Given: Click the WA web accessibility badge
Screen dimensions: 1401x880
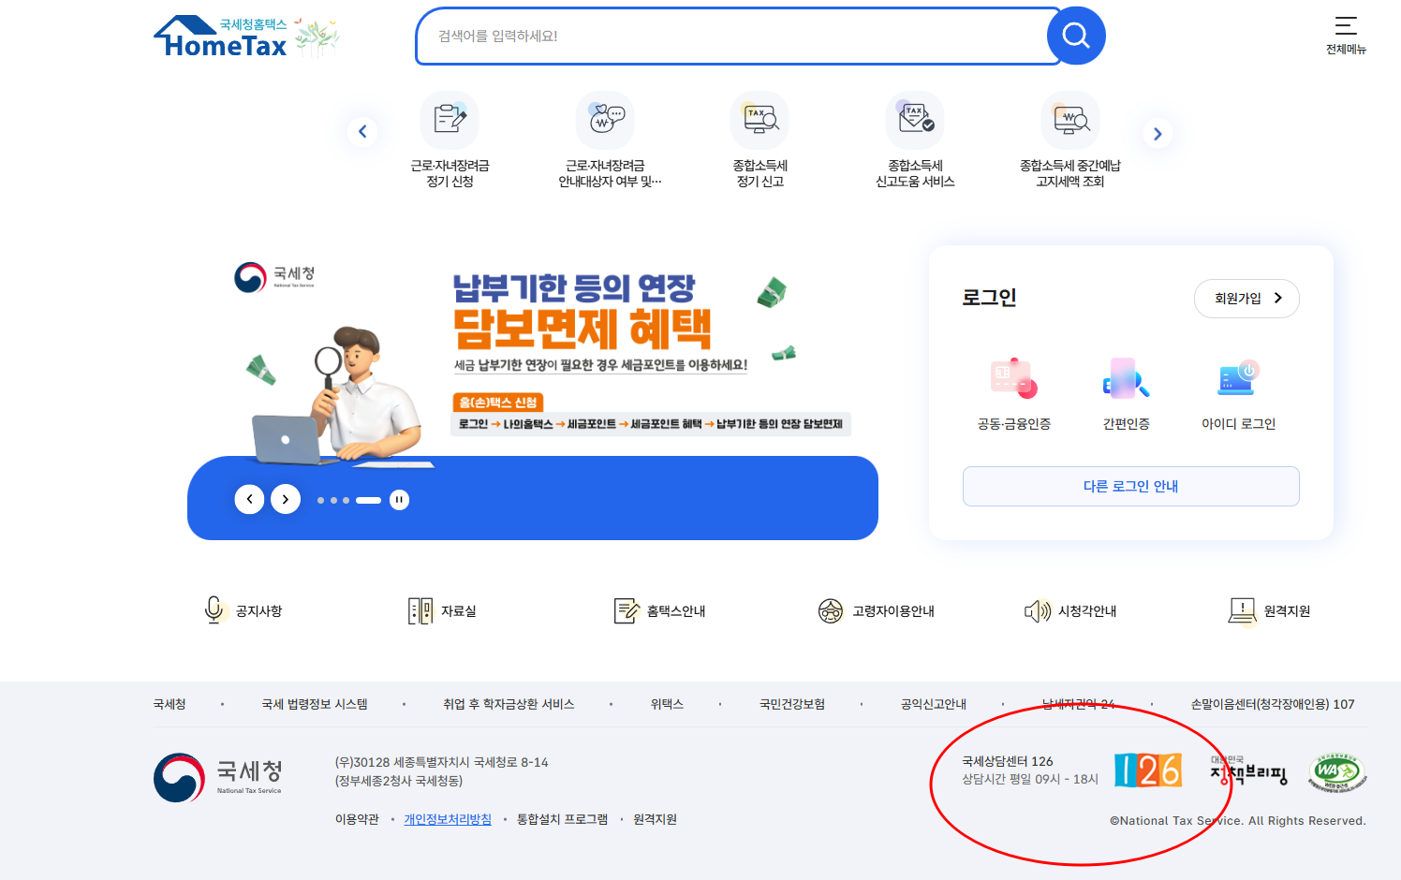Looking at the screenshot, I should tap(1336, 772).
